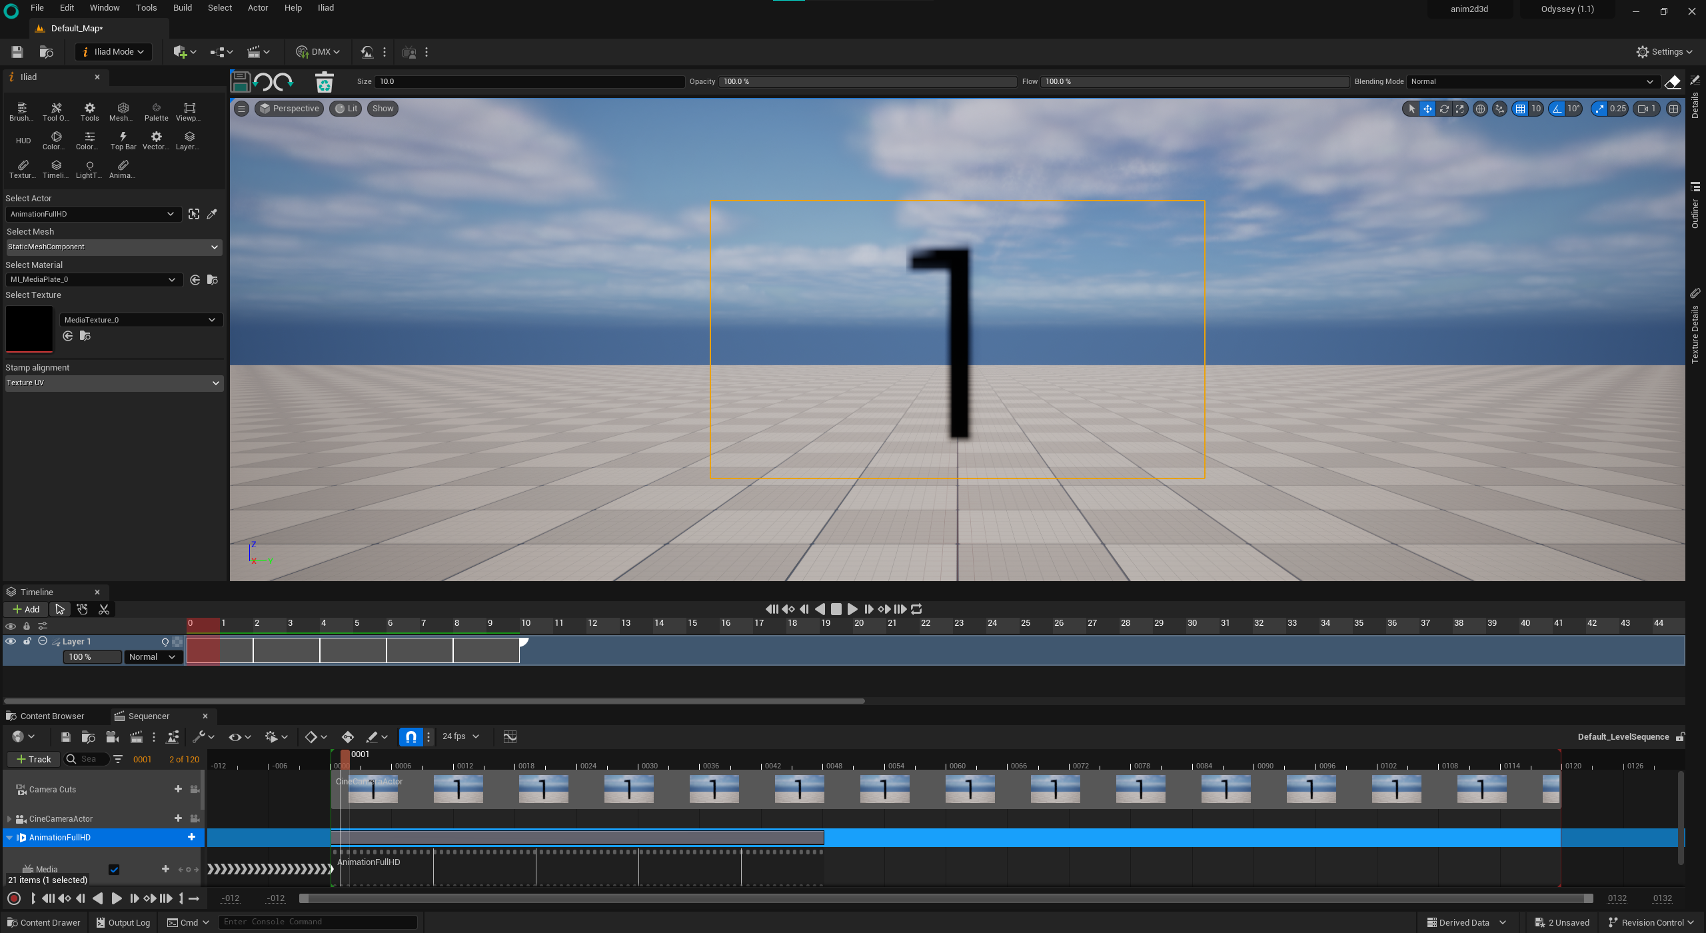The width and height of the screenshot is (1706, 933).
Task: Click the Enter Console Command field
Action: (318, 922)
